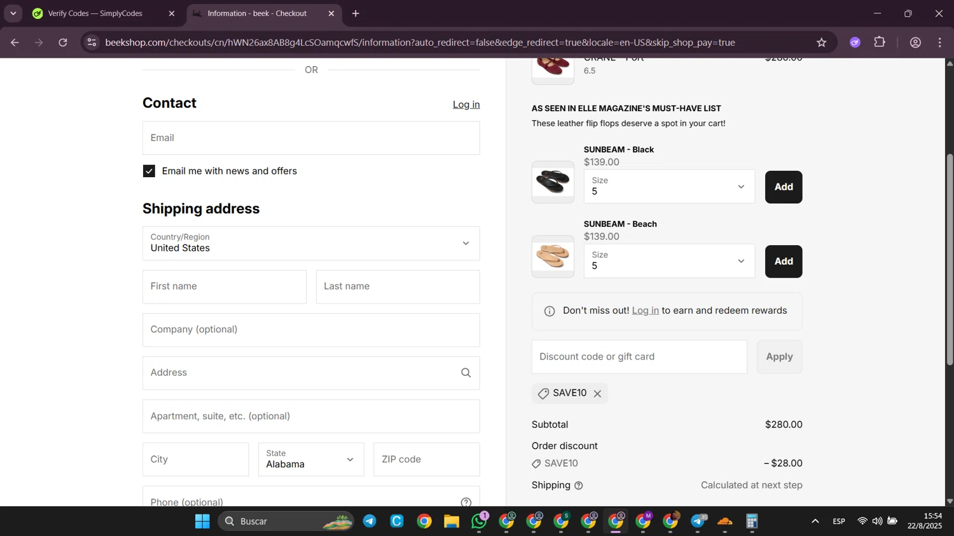Open the SUNBEAM Black flip flop thumbnail
Image resolution: width=954 pixels, height=536 pixels.
tap(553, 182)
